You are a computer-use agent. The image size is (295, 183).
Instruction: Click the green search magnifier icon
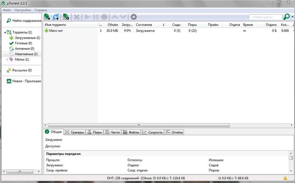coord(286,17)
